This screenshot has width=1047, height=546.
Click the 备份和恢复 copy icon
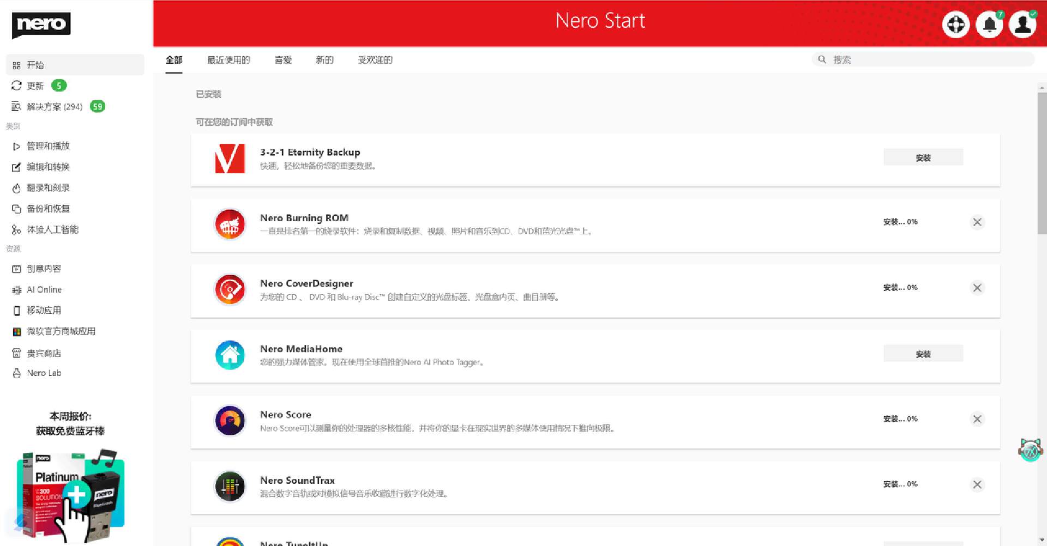tap(16, 209)
